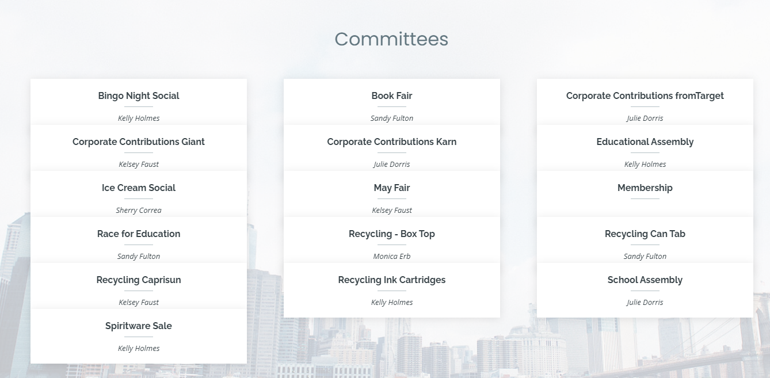Select the Spiritware Sale committee title
Viewport: 770px width, 378px height.
point(139,326)
